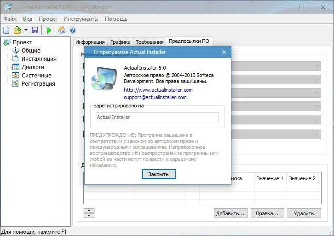334x236 pixels.
Task: Expand the open recent projects arrow
Action: pyautogui.click(x=26, y=30)
